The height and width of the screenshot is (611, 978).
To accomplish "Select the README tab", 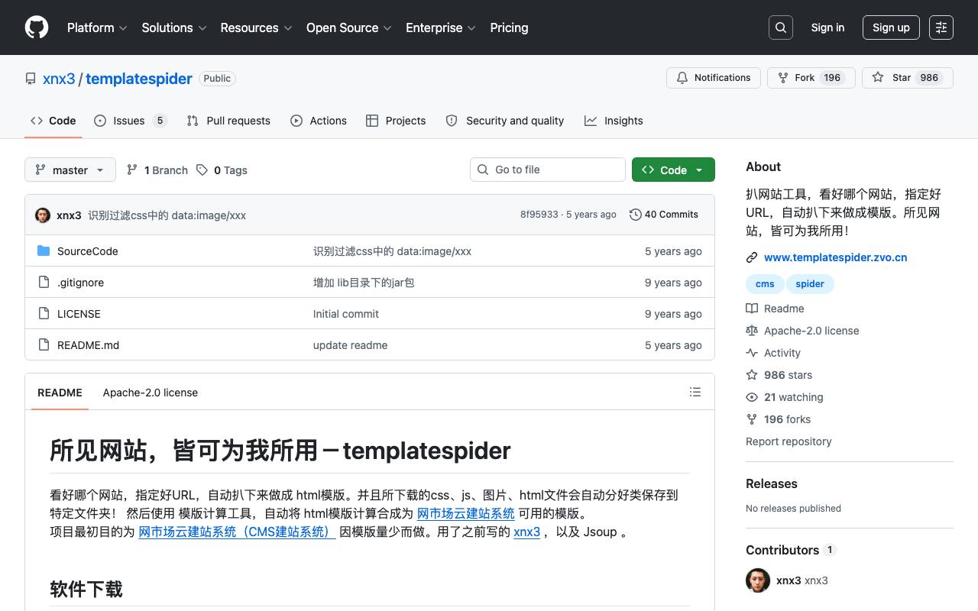I will (60, 393).
